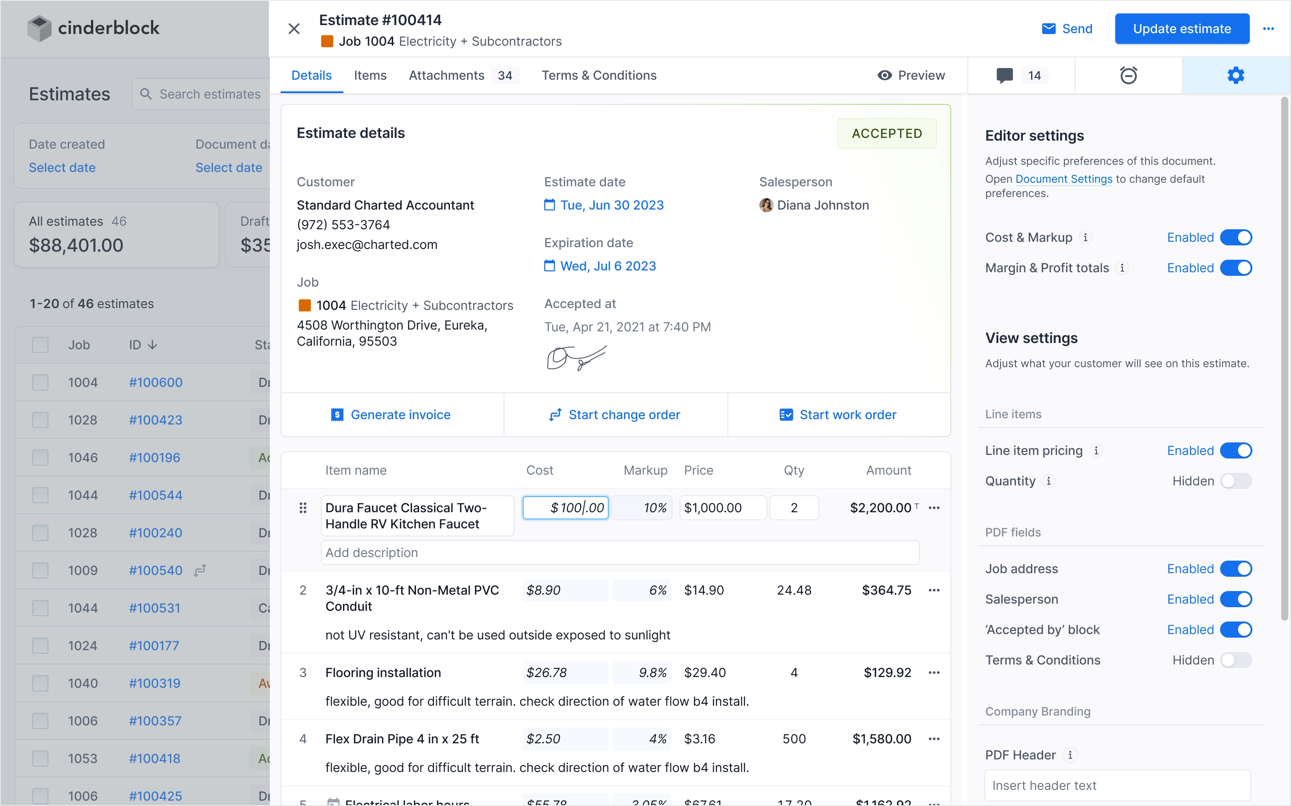Viewport: 1291px width, 806px height.
Task: Open the Document Settings link
Action: coord(1063,179)
